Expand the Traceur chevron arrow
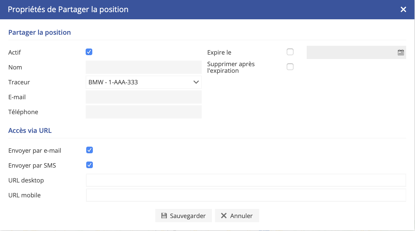415x231 pixels. 196,82
